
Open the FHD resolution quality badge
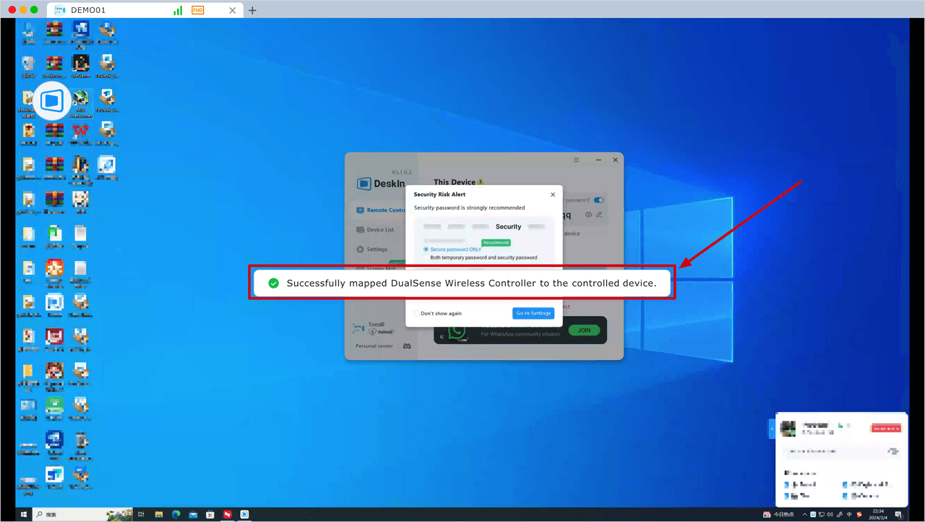tap(198, 10)
